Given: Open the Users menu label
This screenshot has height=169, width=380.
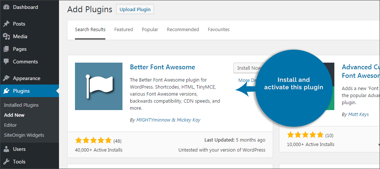Looking at the screenshot, I should point(19,149).
